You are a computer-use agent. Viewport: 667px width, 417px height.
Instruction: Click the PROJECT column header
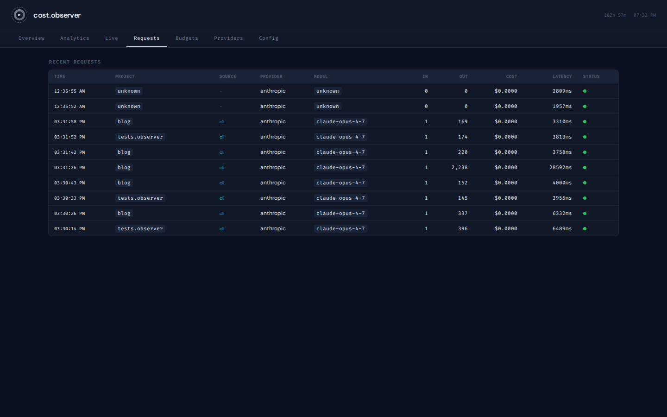click(125, 76)
